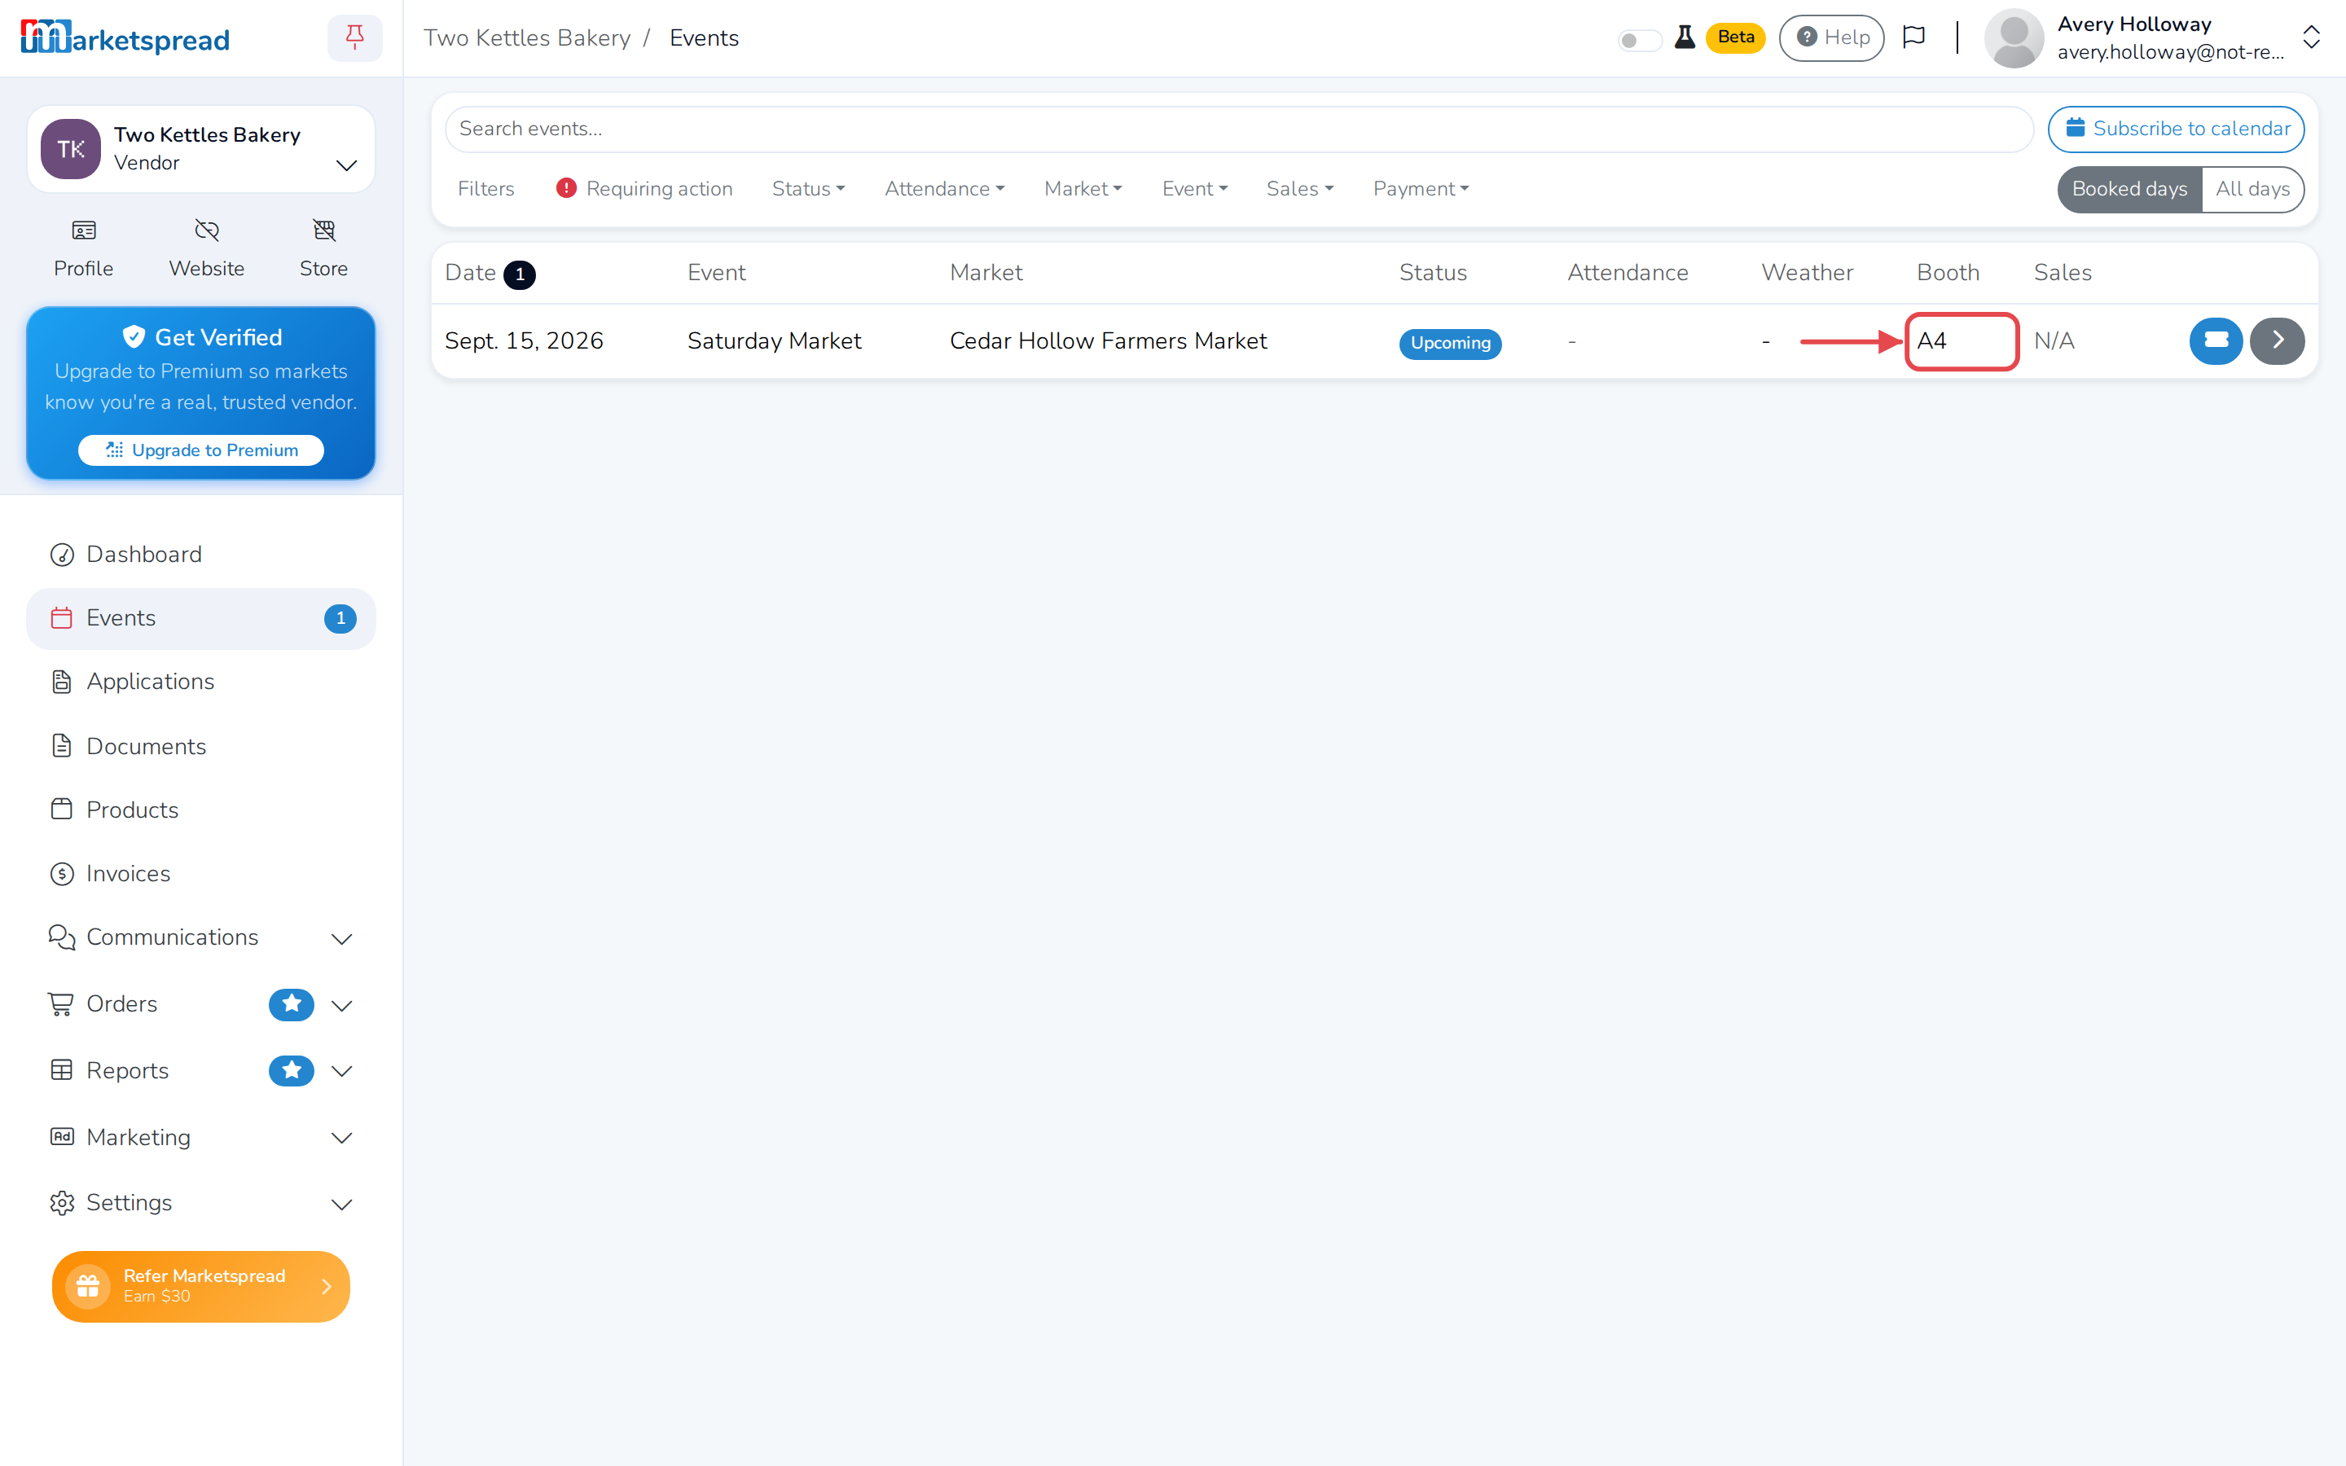Viewport: 2346px width, 1466px height.
Task: Click the beta flask icon
Action: point(1685,37)
